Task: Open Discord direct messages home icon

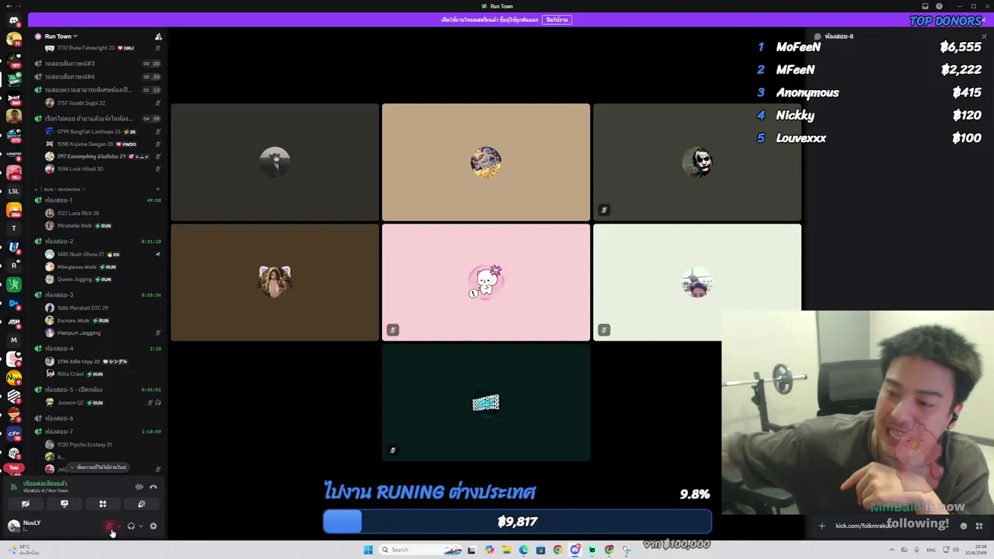Action: tap(13, 21)
